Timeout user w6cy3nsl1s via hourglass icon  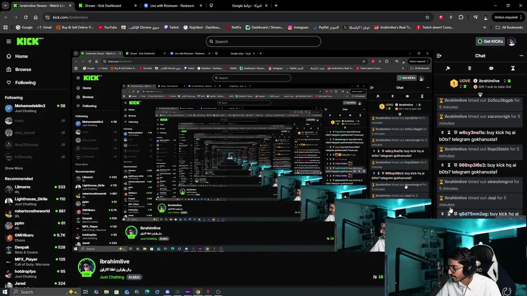coord(449,133)
